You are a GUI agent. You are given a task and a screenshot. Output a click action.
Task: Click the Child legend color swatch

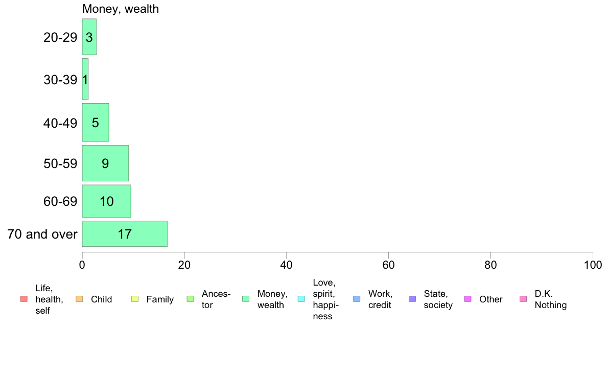click(79, 299)
